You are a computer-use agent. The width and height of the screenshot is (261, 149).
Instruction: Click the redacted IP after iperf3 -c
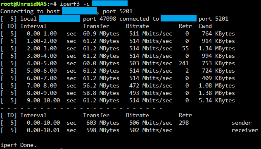tap(109, 3)
